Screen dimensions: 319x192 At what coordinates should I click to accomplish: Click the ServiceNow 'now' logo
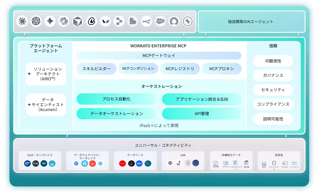pyautogui.click(x=36, y=164)
